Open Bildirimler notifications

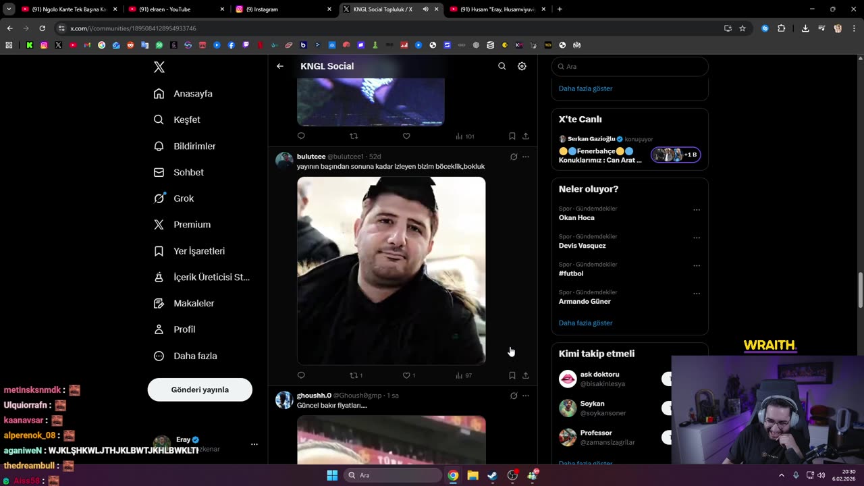tap(184, 146)
